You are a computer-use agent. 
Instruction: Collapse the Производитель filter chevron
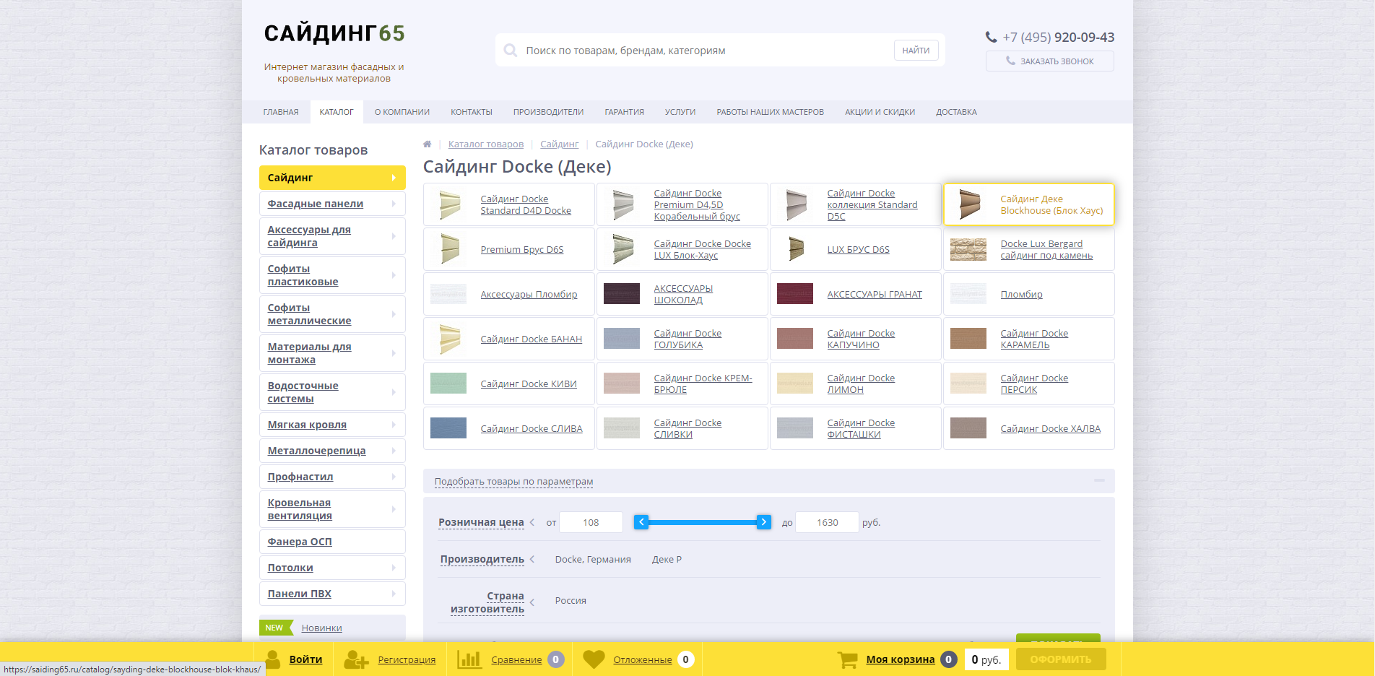tap(532, 559)
